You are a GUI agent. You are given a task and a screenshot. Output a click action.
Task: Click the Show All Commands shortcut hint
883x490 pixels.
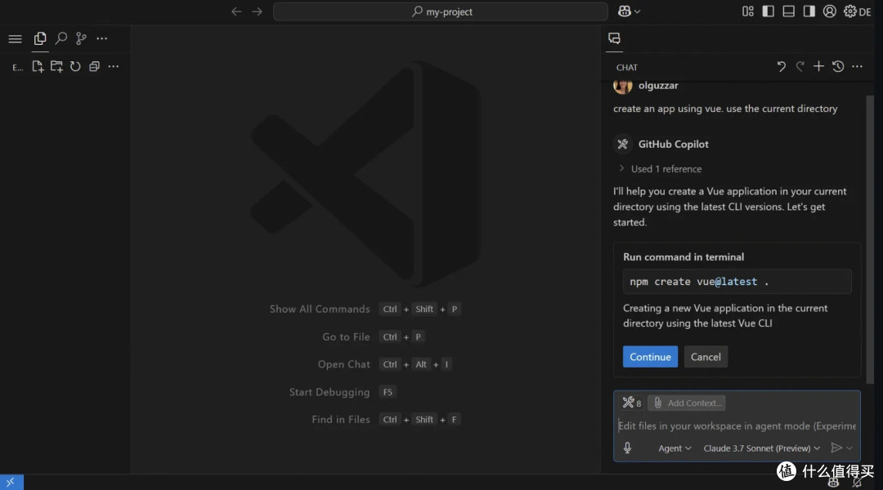click(365, 309)
